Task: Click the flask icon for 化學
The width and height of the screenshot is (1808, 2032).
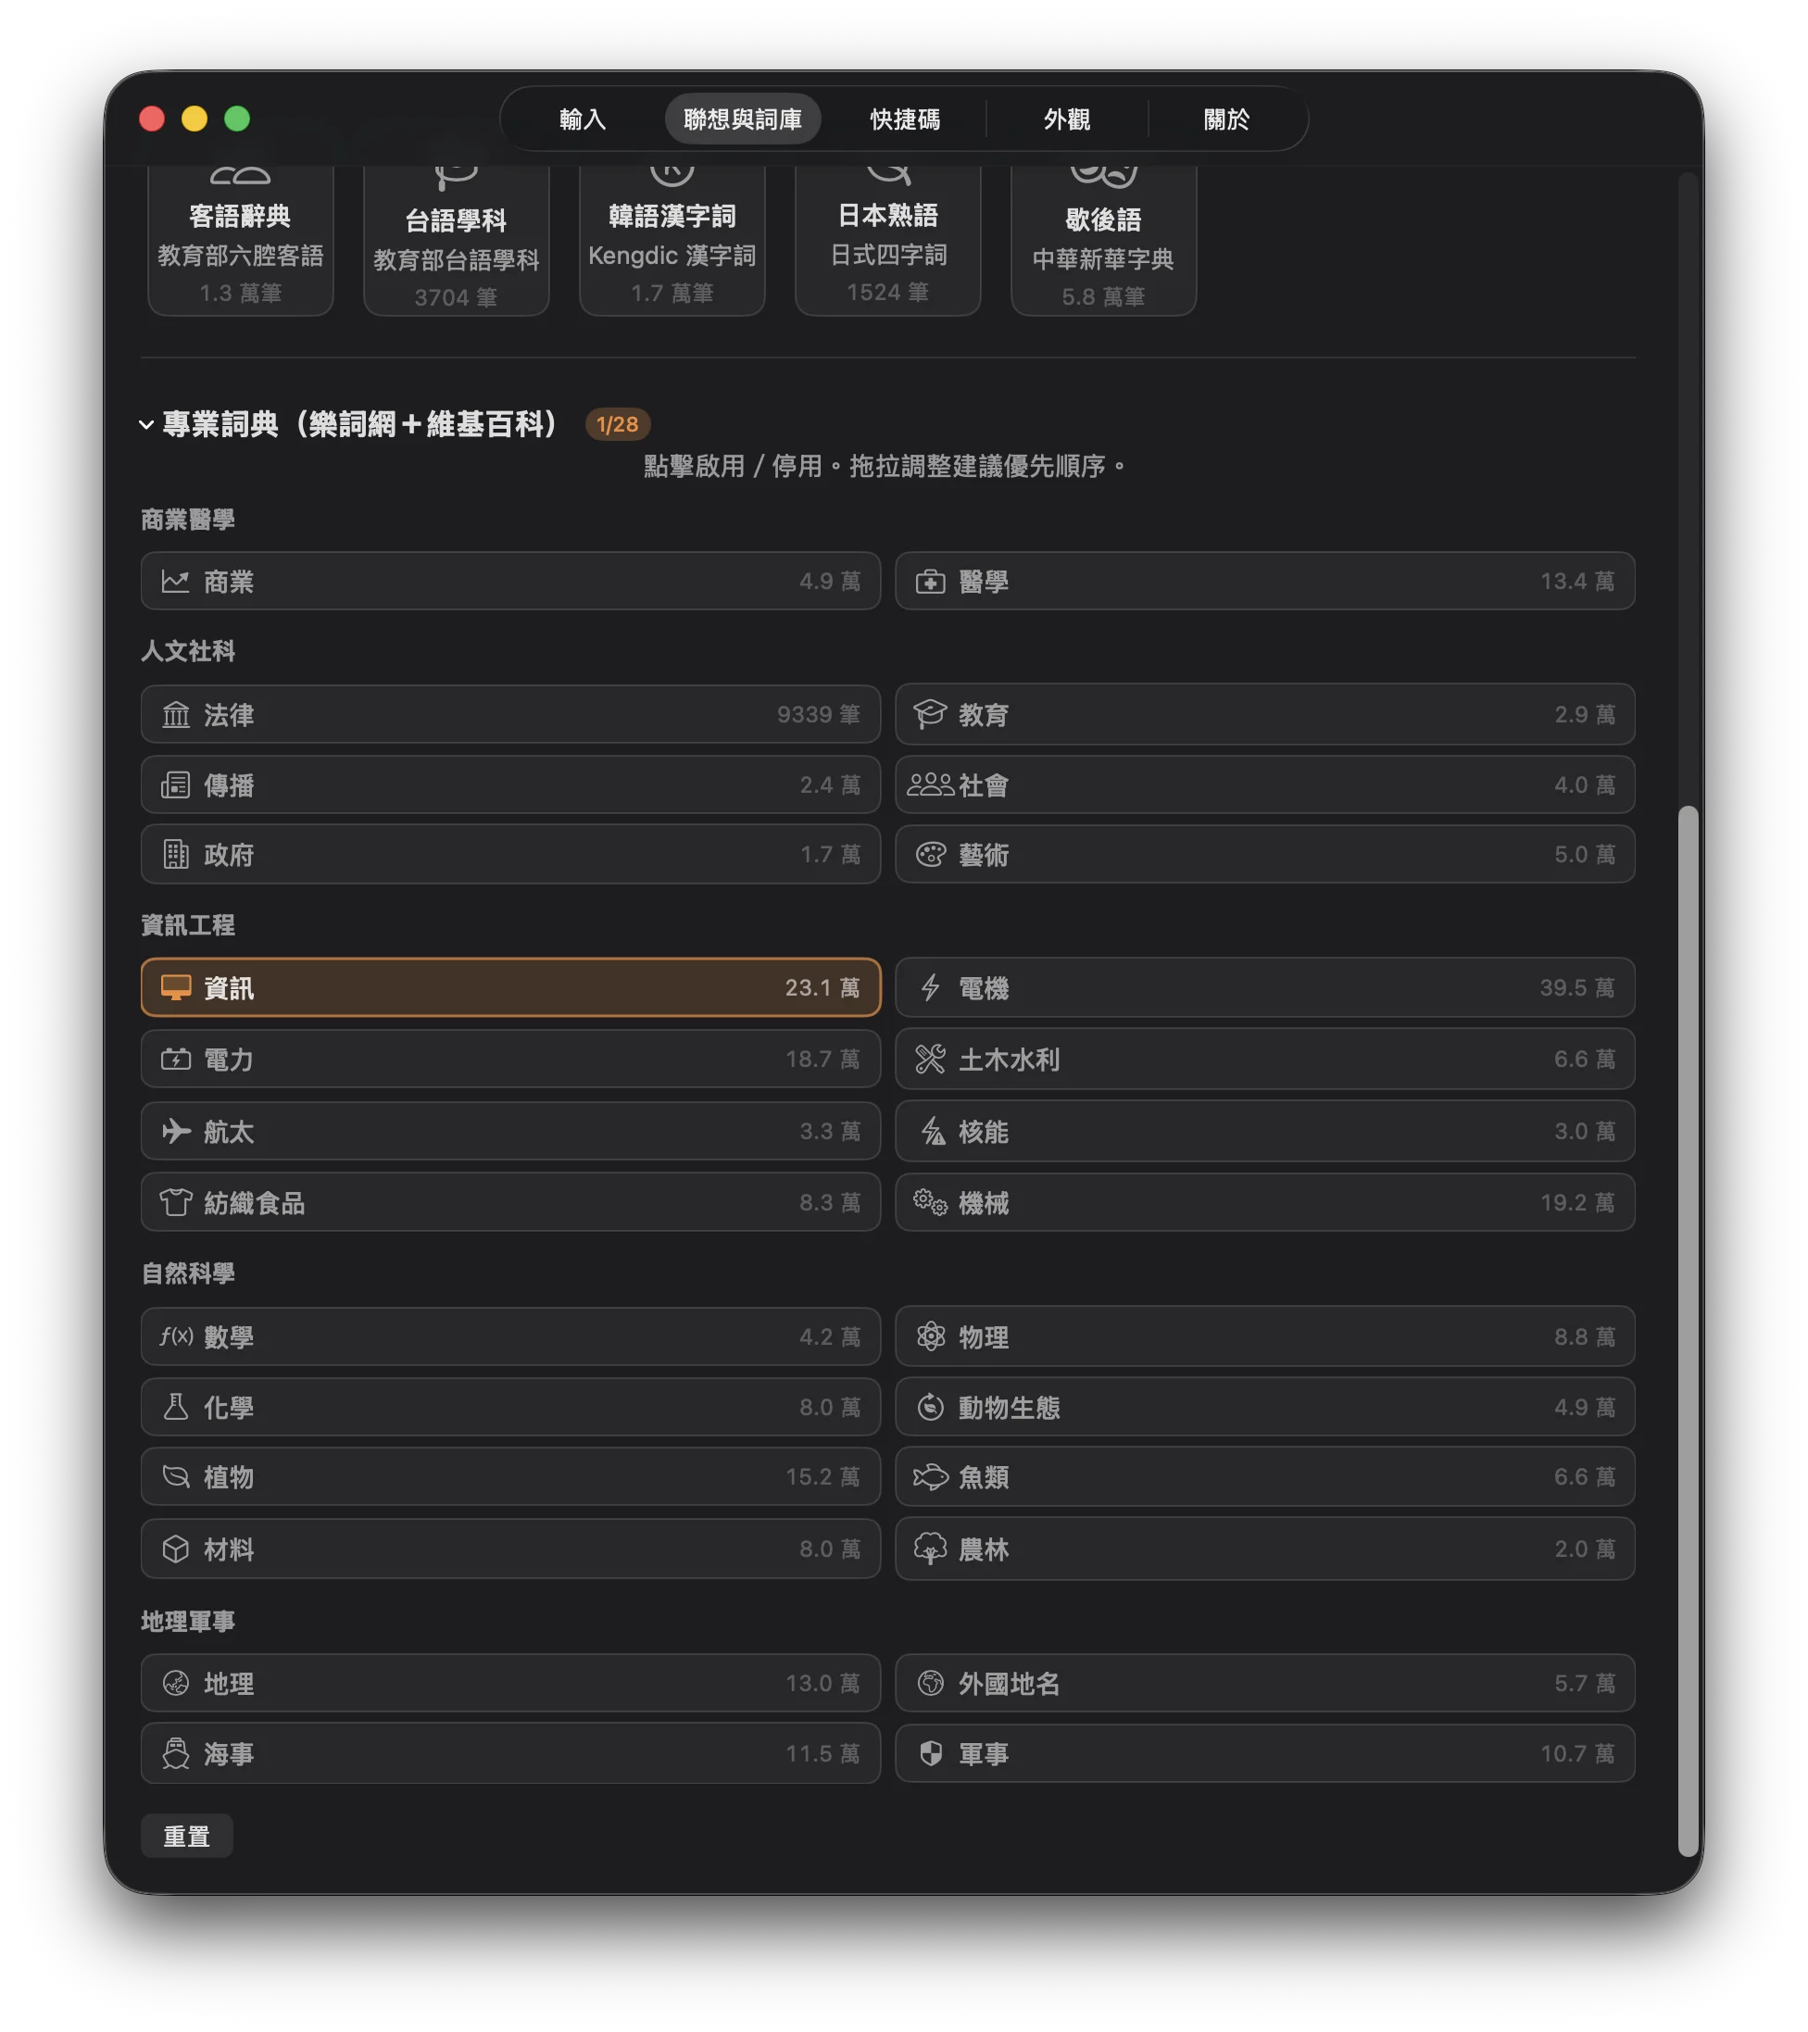Action: [x=176, y=1407]
